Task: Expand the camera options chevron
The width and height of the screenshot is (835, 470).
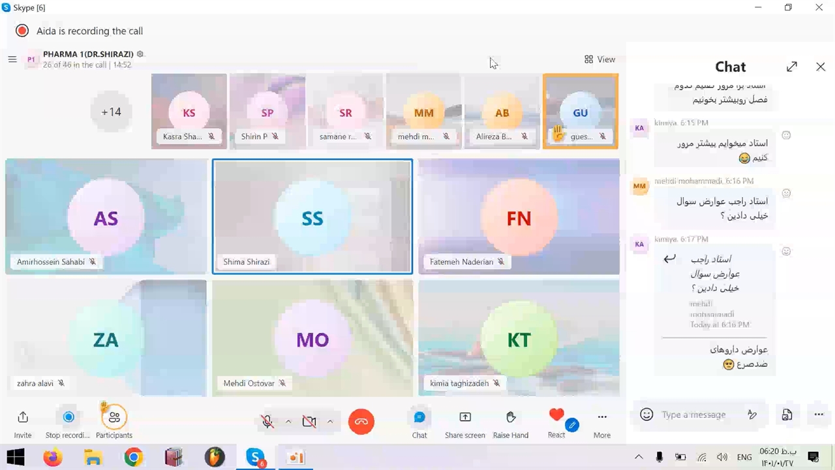Action: coord(330,422)
